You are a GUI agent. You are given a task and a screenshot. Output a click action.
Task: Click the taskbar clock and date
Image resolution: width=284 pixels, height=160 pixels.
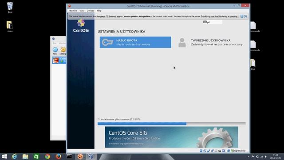pyautogui.click(x=276, y=156)
